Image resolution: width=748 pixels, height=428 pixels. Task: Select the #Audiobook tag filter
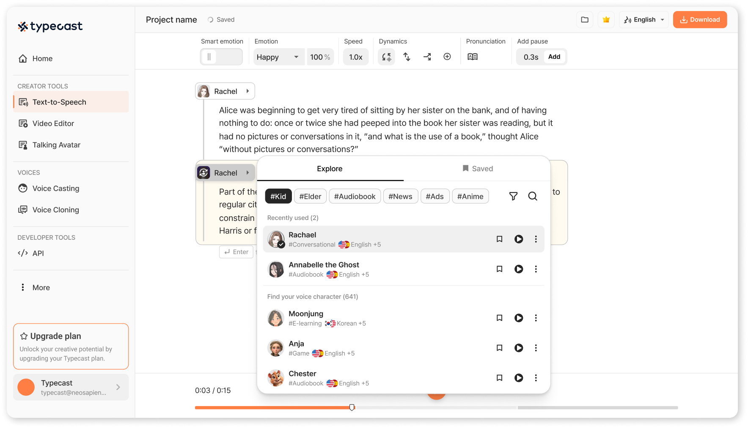point(355,197)
